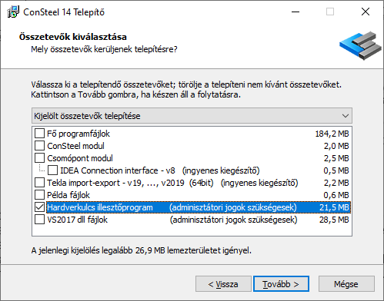384x301 pixels.
Task: Click the empty area of component list
Action: 192,230
